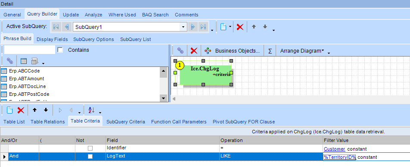Click the table search input field

29,50
